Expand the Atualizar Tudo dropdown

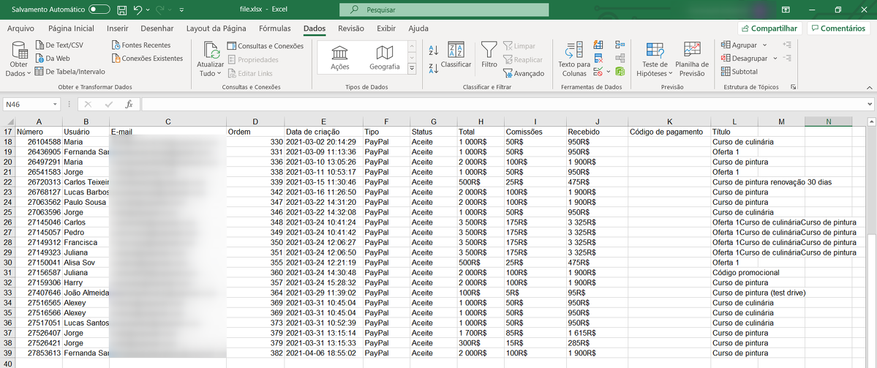[x=219, y=73]
